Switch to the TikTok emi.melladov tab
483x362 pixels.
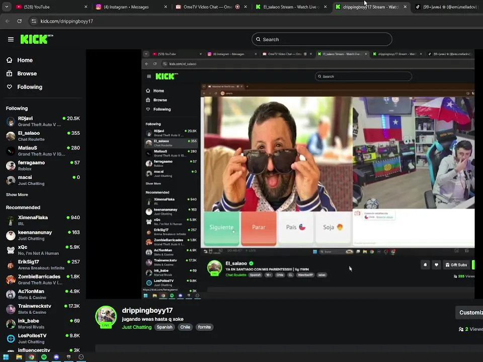point(447,7)
